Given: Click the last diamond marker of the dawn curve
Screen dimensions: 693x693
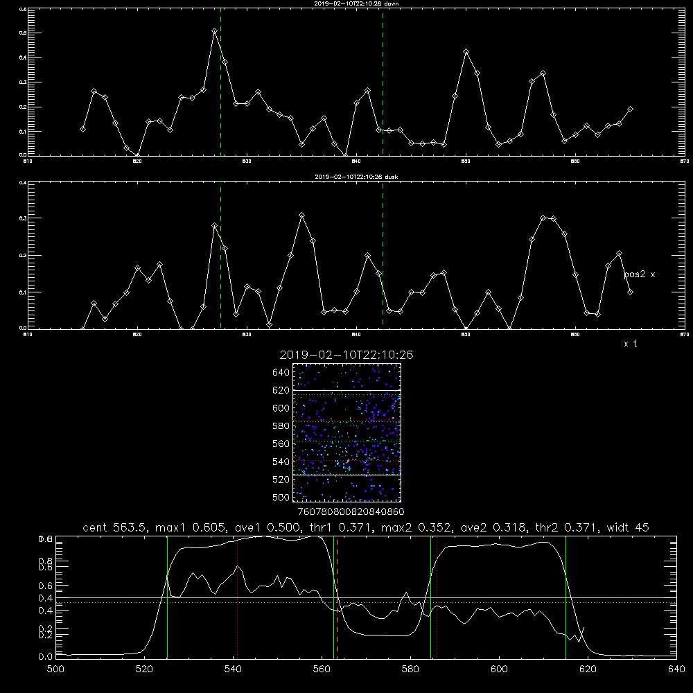Looking at the screenshot, I should (x=630, y=109).
